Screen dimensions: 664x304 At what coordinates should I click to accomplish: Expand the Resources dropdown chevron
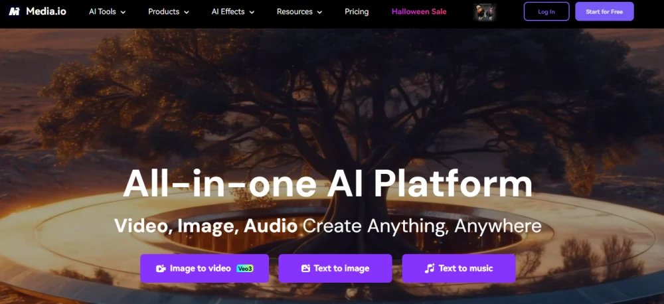click(319, 12)
